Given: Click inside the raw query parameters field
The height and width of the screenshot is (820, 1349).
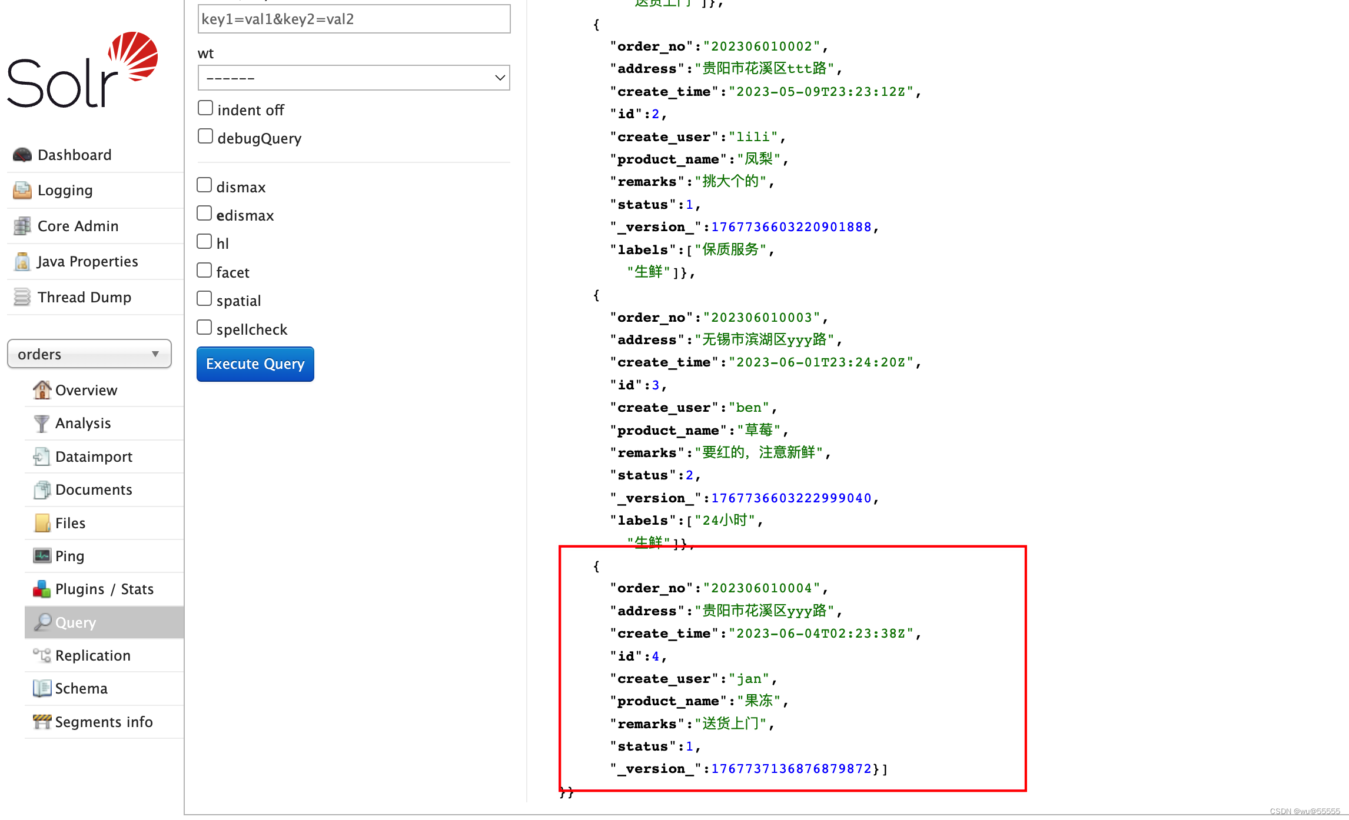Looking at the screenshot, I should pos(353,19).
